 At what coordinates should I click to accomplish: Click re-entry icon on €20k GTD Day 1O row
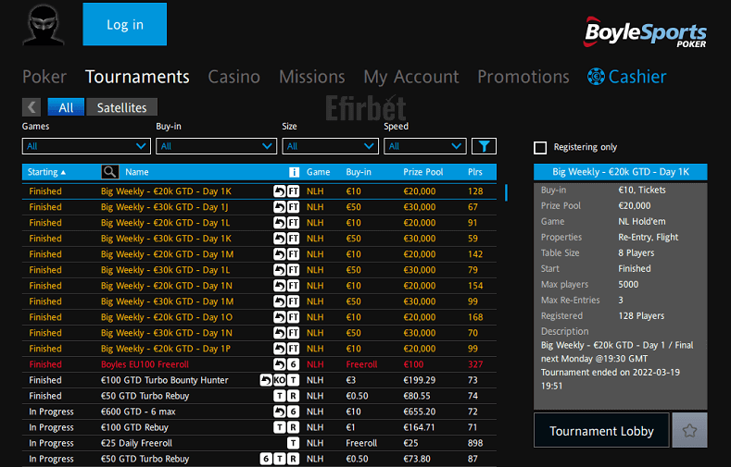[279, 317]
